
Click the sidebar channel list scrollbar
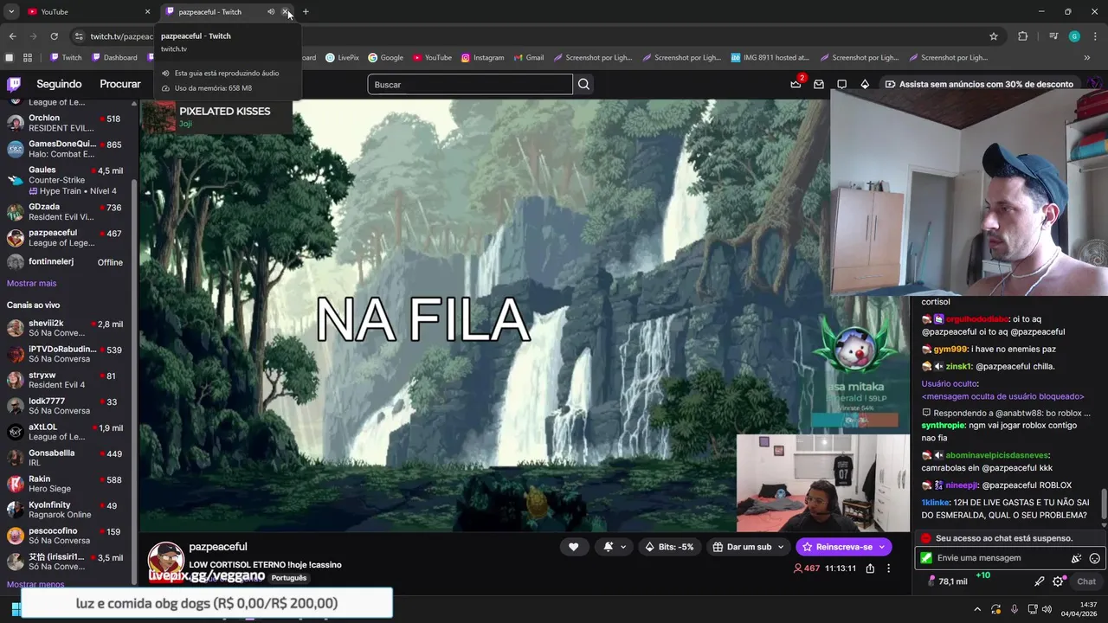[x=134, y=381]
